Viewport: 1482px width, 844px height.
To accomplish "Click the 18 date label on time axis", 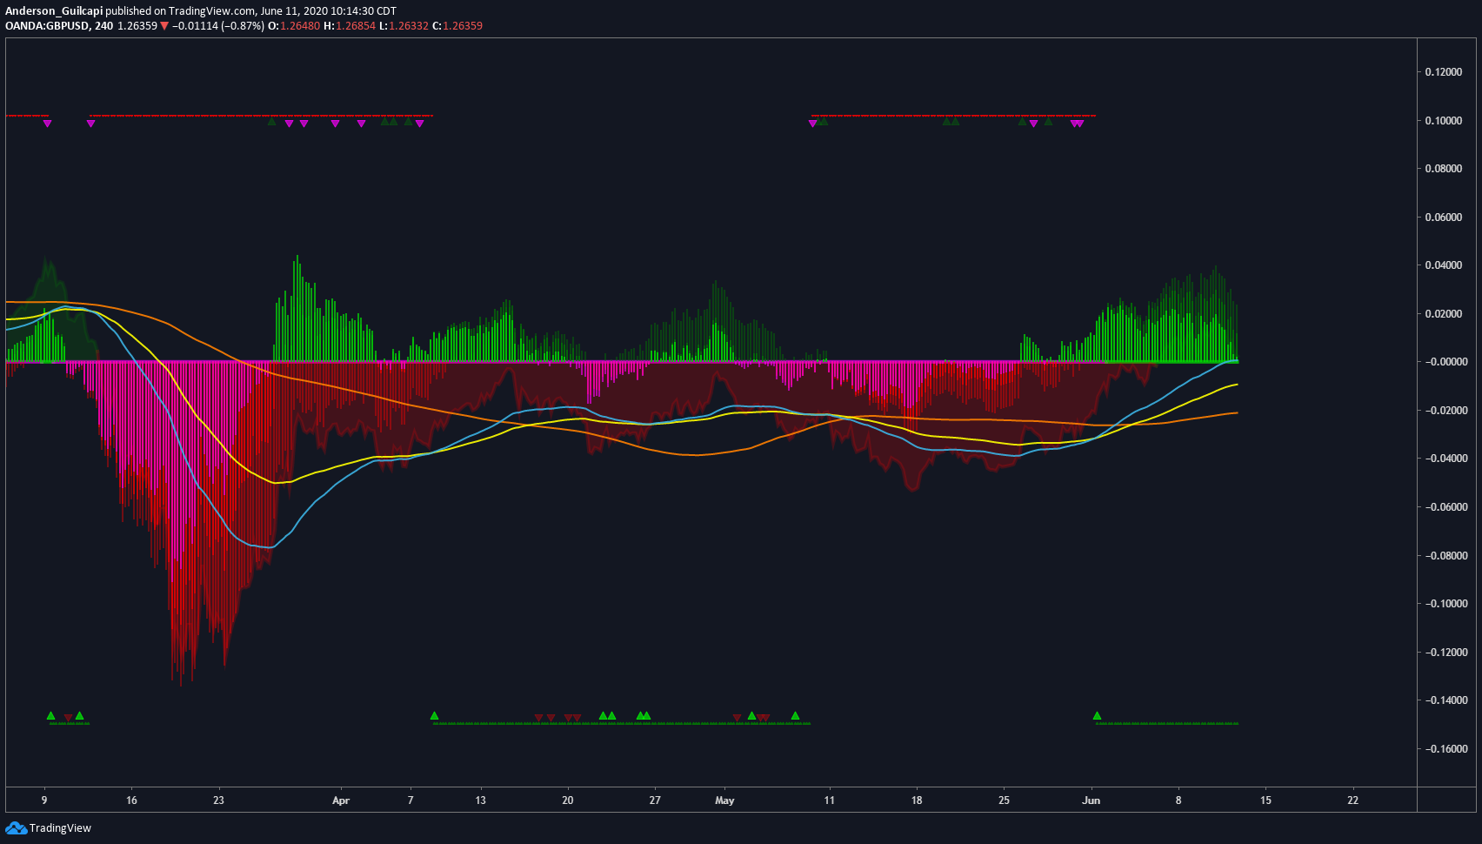I will pyautogui.click(x=917, y=800).
